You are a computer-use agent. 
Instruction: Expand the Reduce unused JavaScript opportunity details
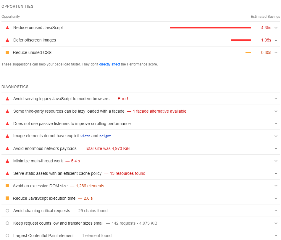pyautogui.click(x=276, y=28)
